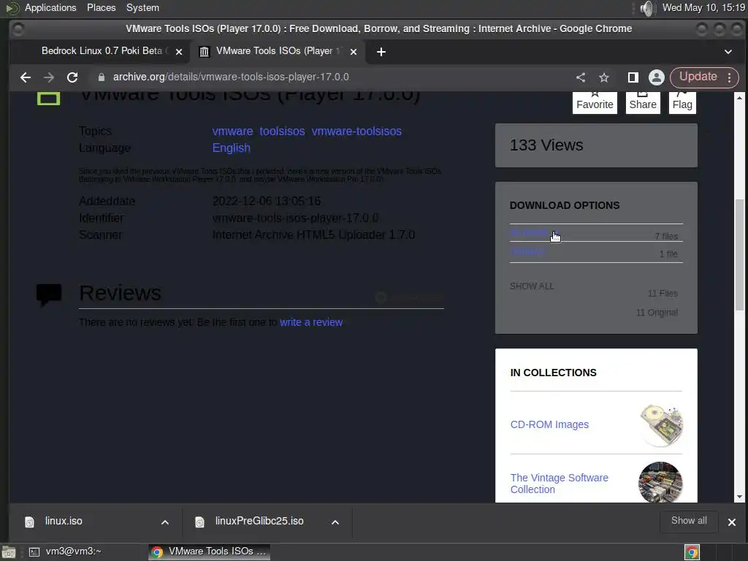
Task: Expand the linuxPreGlibc25.iso options chevron
Action: tap(335, 522)
